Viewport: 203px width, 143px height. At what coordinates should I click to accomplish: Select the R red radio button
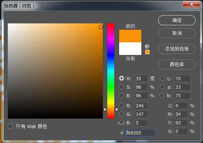click(x=121, y=105)
